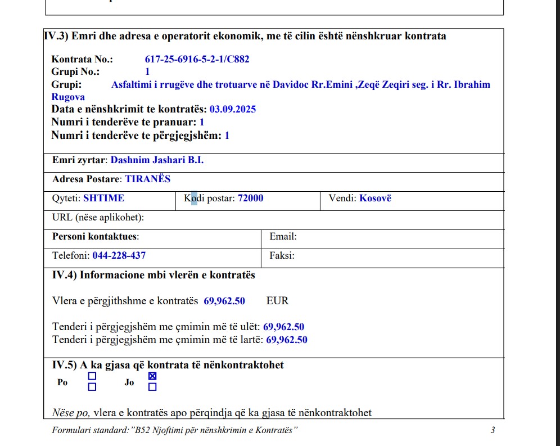Click section heading 'IV.3) Emri dhe adresa e operatorit ekonomik'
The height and width of the screenshot is (446, 560).
245,37
